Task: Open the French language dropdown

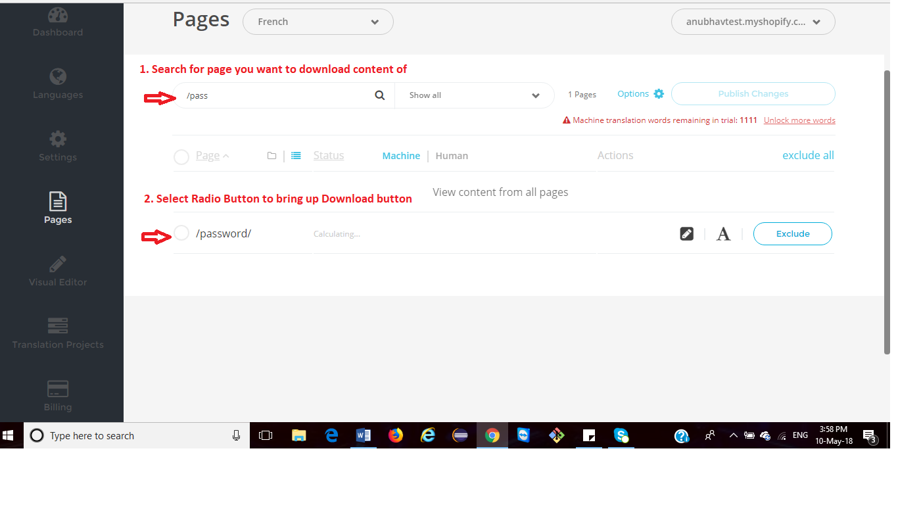Action: point(318,22)
